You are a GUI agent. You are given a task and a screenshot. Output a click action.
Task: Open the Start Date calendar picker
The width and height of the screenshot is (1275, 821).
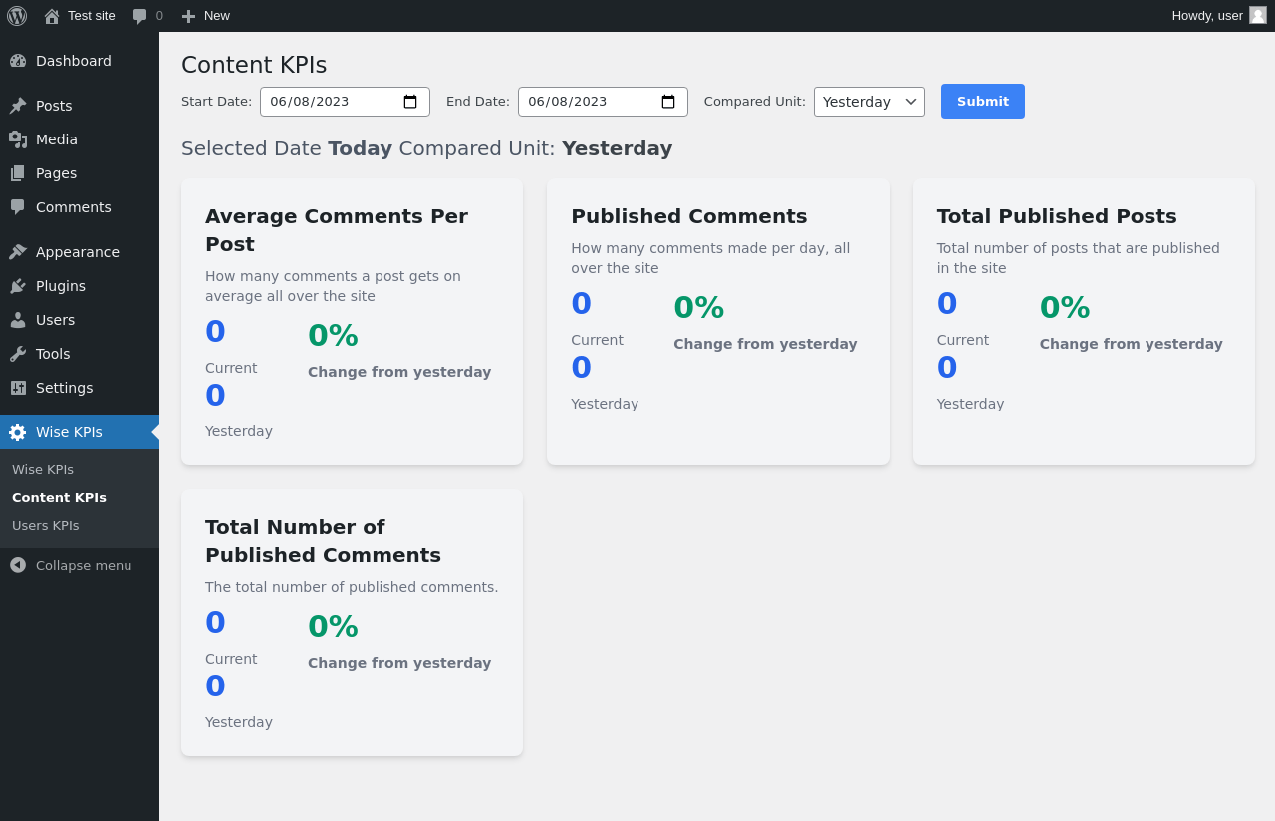[x=410, y=102]
